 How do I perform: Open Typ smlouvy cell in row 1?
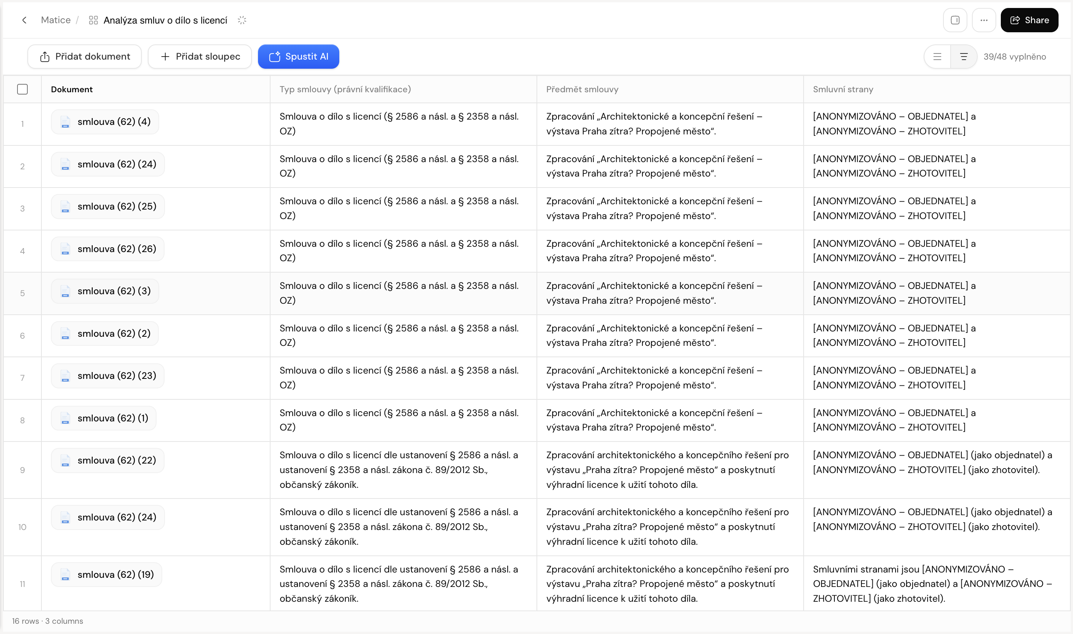pyautogui.click(x=403, y=124)
